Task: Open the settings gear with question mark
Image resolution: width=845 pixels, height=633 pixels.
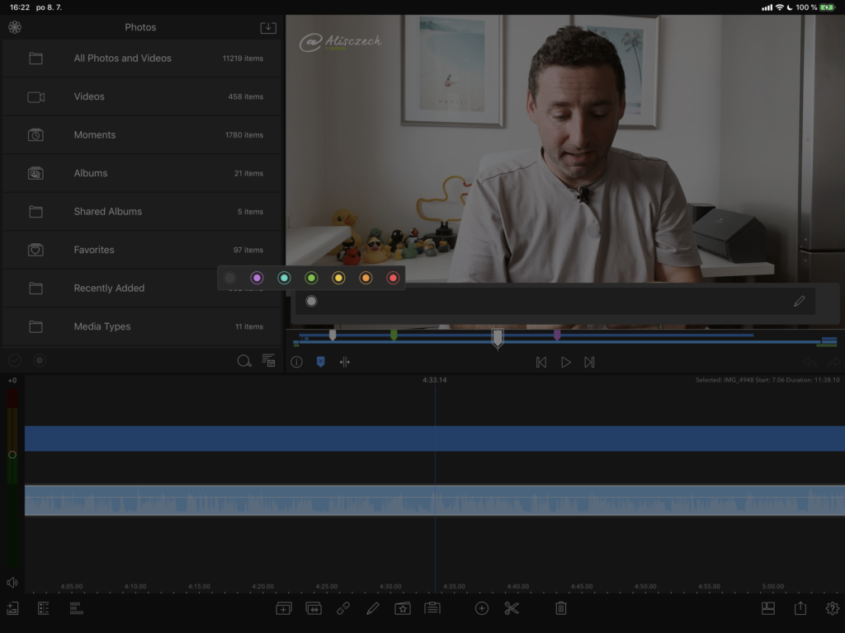Action: tap(833, 608)
